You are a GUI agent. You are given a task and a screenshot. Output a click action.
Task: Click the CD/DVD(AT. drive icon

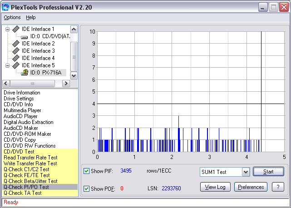pos(25,37)
